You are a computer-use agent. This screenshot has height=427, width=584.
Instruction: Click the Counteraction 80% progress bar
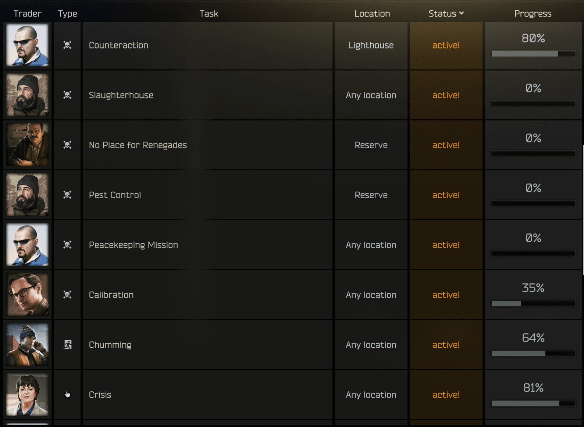click(x=533, y=54)
